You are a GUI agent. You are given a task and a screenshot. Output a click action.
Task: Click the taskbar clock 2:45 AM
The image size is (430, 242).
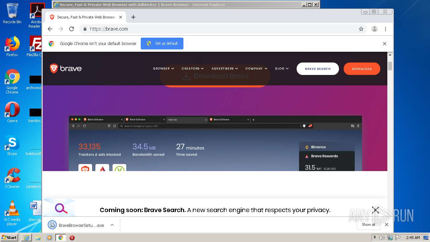point(413,238)
